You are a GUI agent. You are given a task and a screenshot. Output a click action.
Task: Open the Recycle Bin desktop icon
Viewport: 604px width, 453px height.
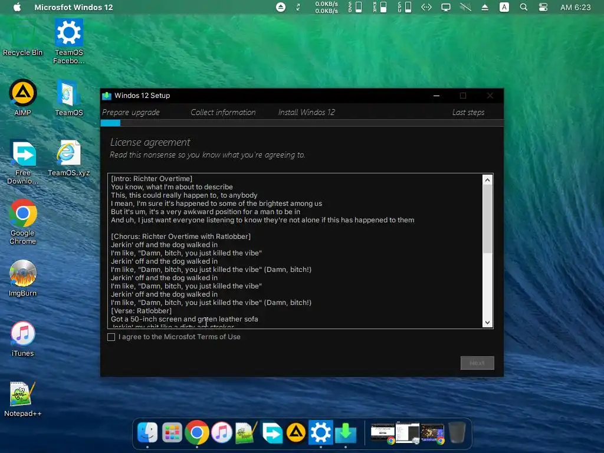click(22, 38)
